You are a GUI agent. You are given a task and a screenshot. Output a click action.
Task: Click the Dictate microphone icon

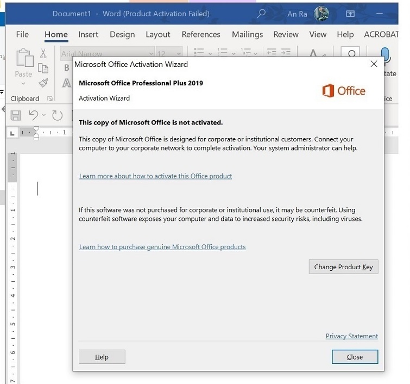tap(386, 54)
